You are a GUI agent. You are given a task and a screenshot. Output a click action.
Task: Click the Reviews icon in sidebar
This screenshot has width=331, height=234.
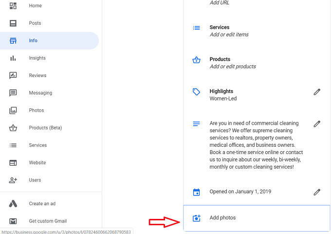click(x=13, y=76)
